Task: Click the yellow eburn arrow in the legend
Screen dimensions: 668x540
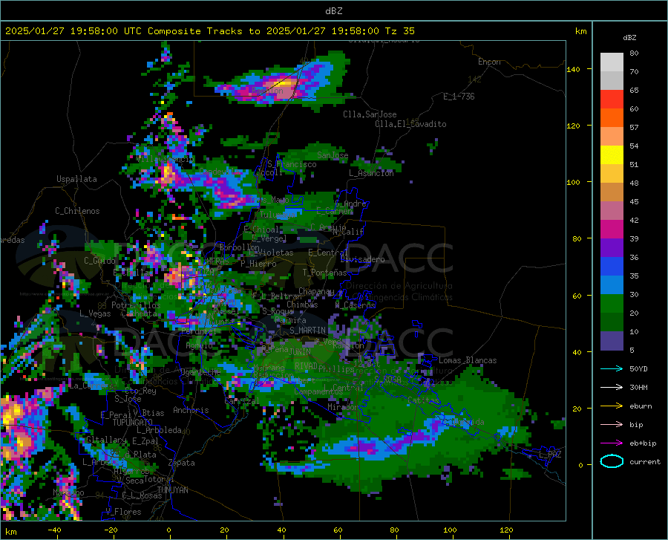Action: point(612,406)
